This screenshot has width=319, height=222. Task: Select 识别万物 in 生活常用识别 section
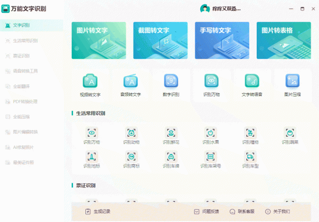(x=92, y=133)
